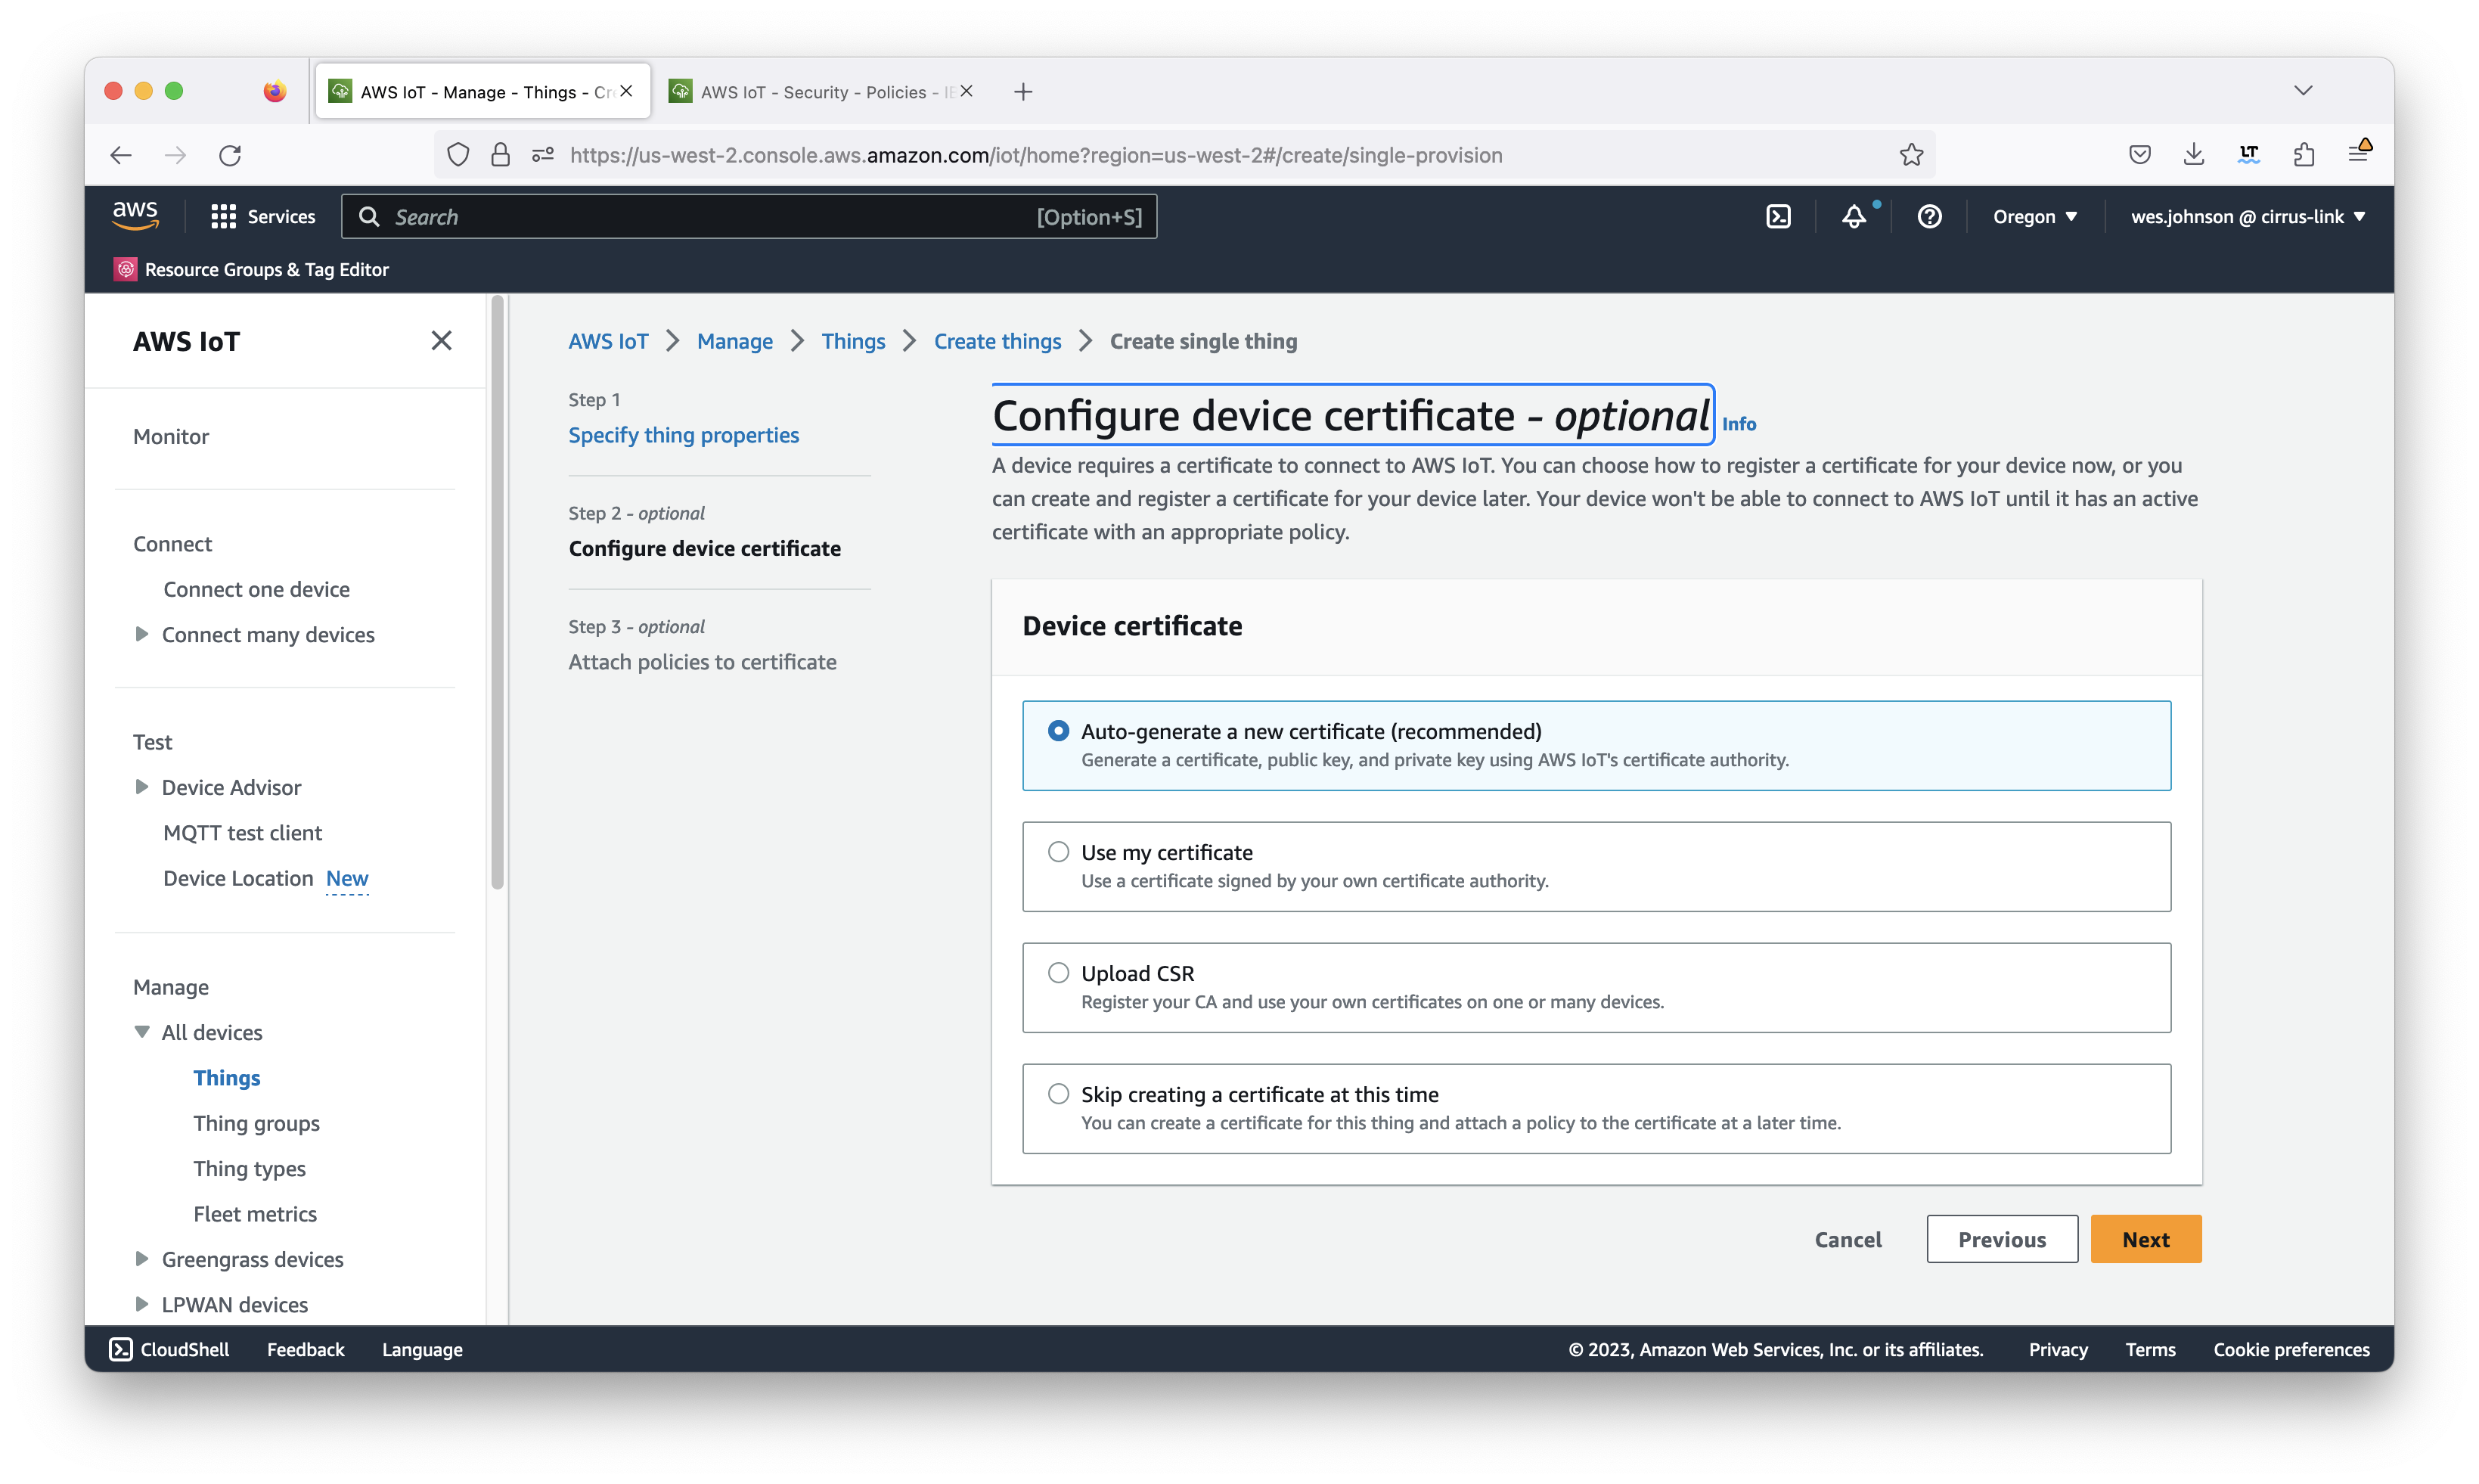The height and width of the screenshot is (1484, 2479).
Task: Go forward with the browser forward arrow
Action: tap(175, 155)
